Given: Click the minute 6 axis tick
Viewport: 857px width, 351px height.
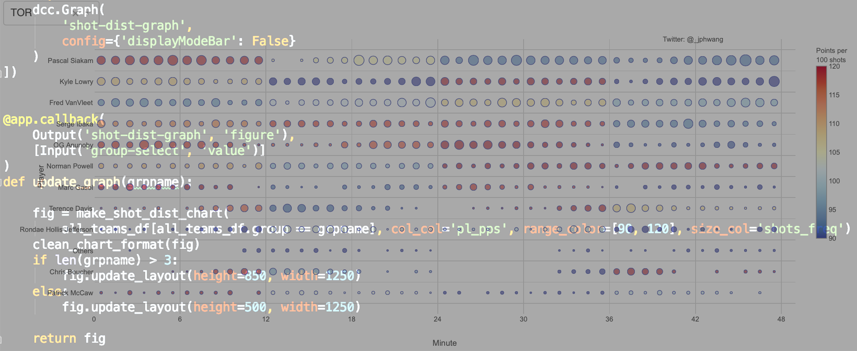Looking at the screenshot, I should click(x=180, y=319).
